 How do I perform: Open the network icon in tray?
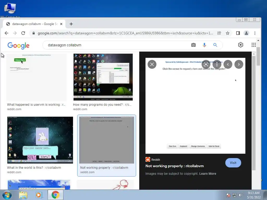coord(234,195)
